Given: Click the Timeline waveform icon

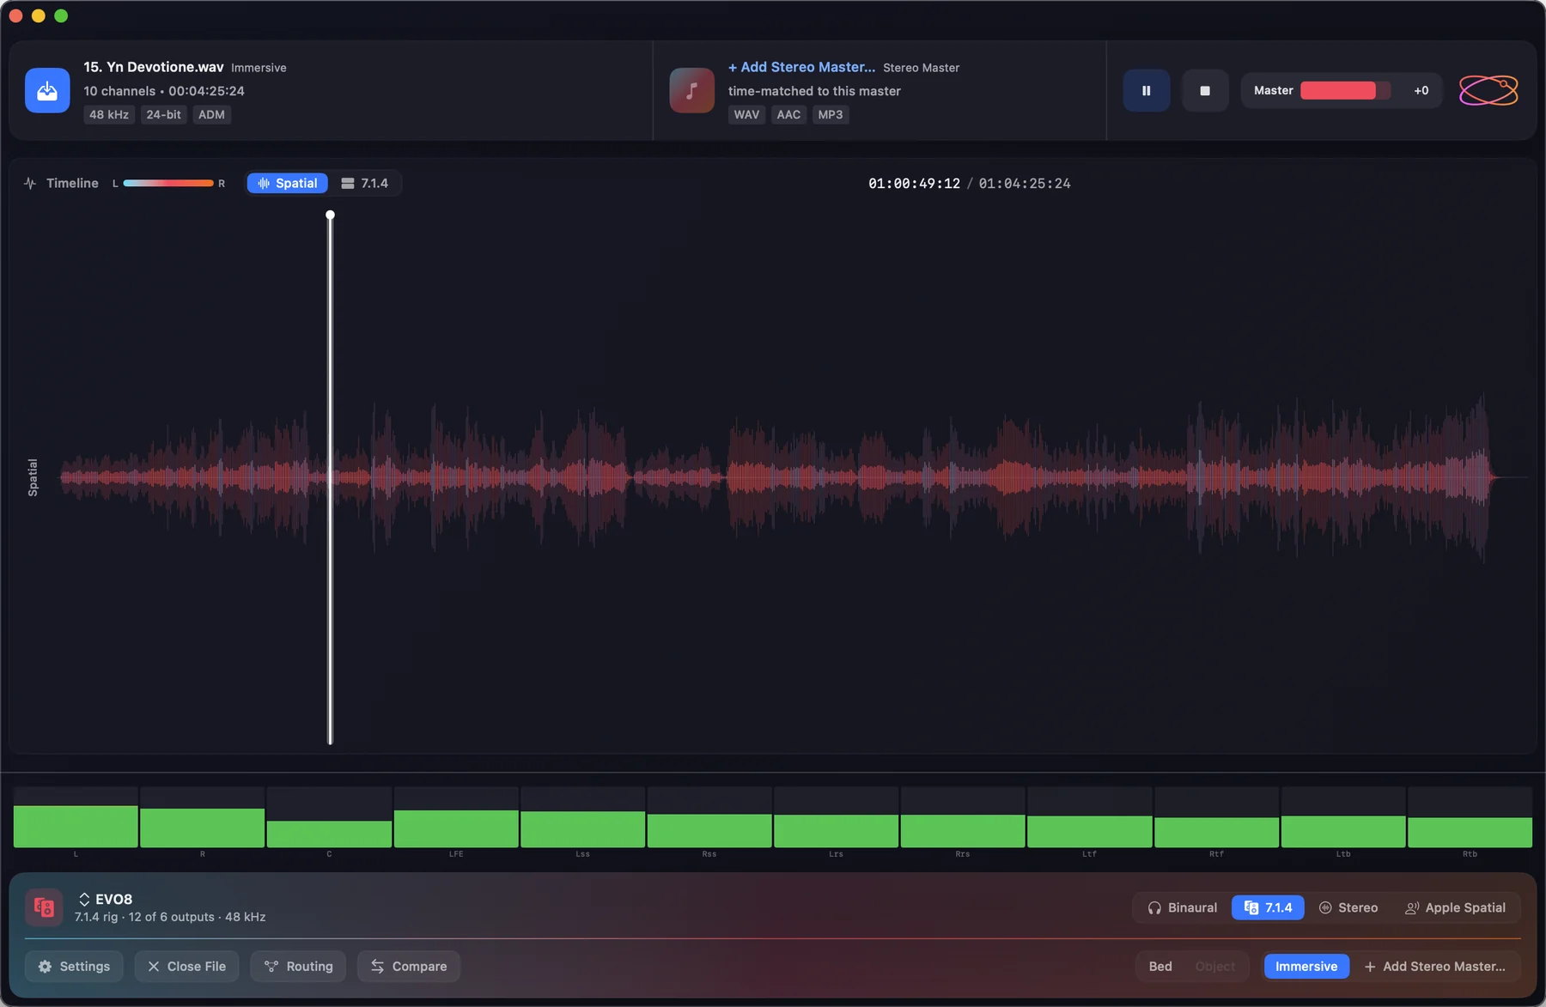Looking at the screenshot, I should pos(30,183).
